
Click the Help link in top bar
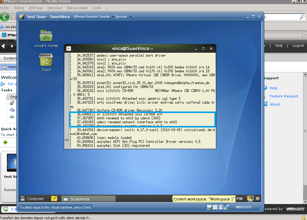(279, 46)
